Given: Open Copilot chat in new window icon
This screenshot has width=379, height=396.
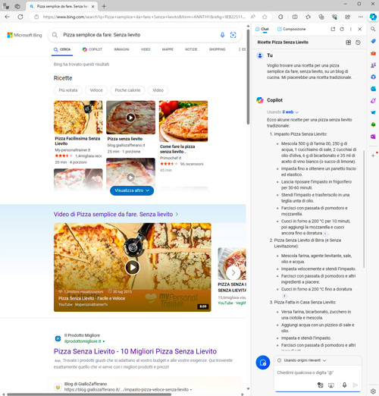Looking at the screenshot, I should click(333, 29).
